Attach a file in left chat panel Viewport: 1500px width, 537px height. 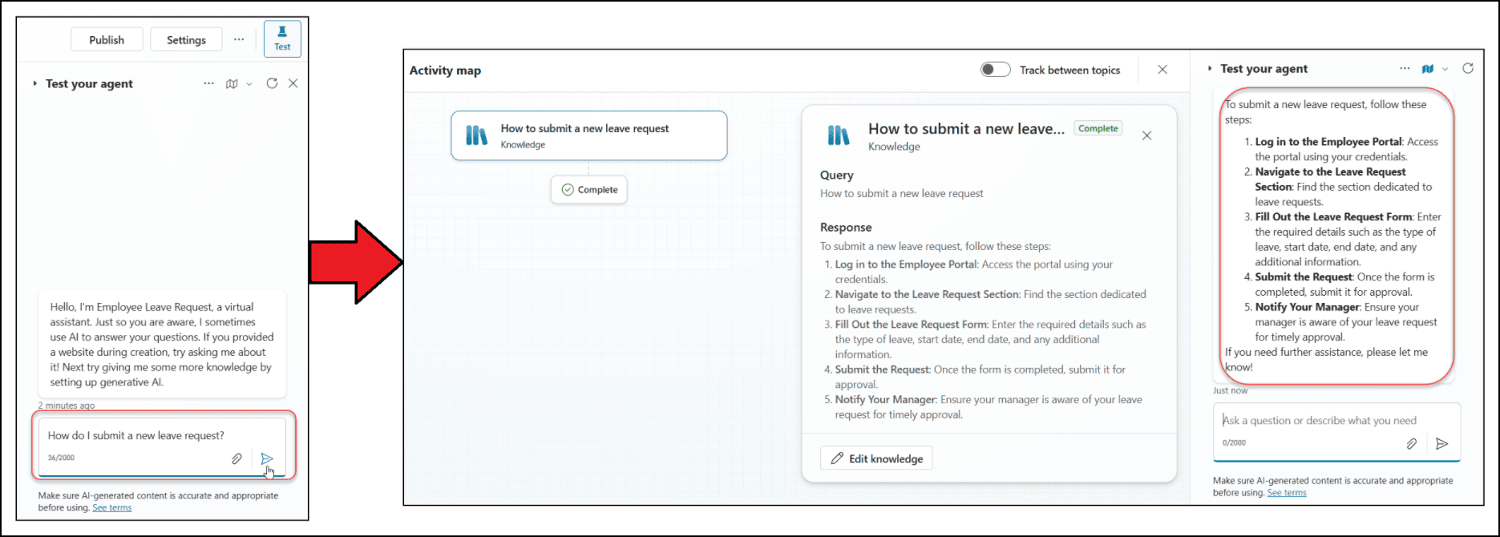(237, 458)
